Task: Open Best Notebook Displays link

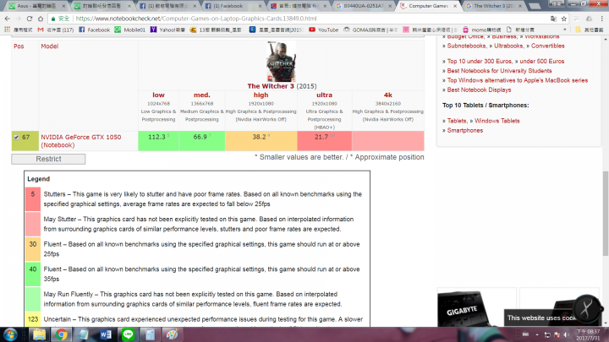Action: [x=479, y=90]
